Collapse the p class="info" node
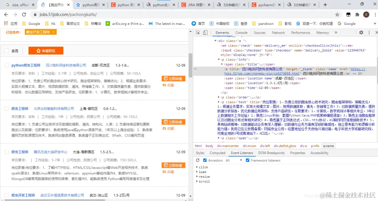The image size is (378, 201). 219,60
